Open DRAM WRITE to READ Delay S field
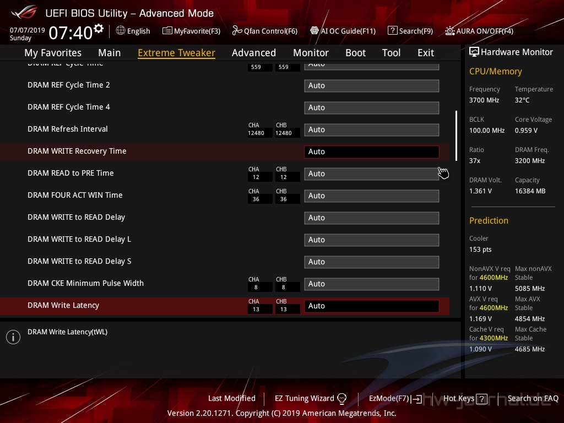The width and height of the screenshot is (564, 423). click(x=372, y=262)
